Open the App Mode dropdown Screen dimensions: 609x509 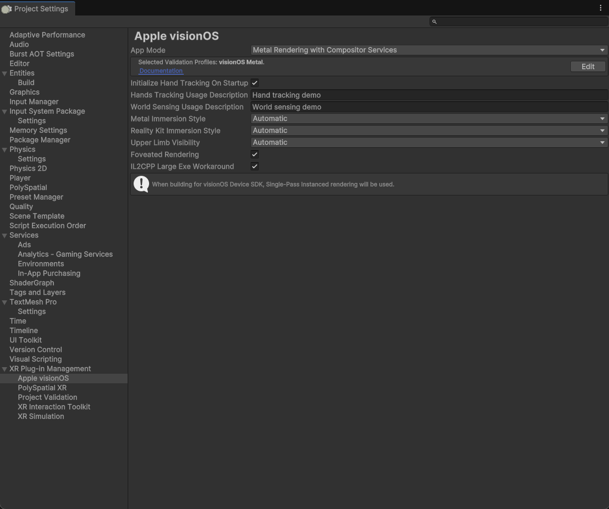tap(428, 50)
